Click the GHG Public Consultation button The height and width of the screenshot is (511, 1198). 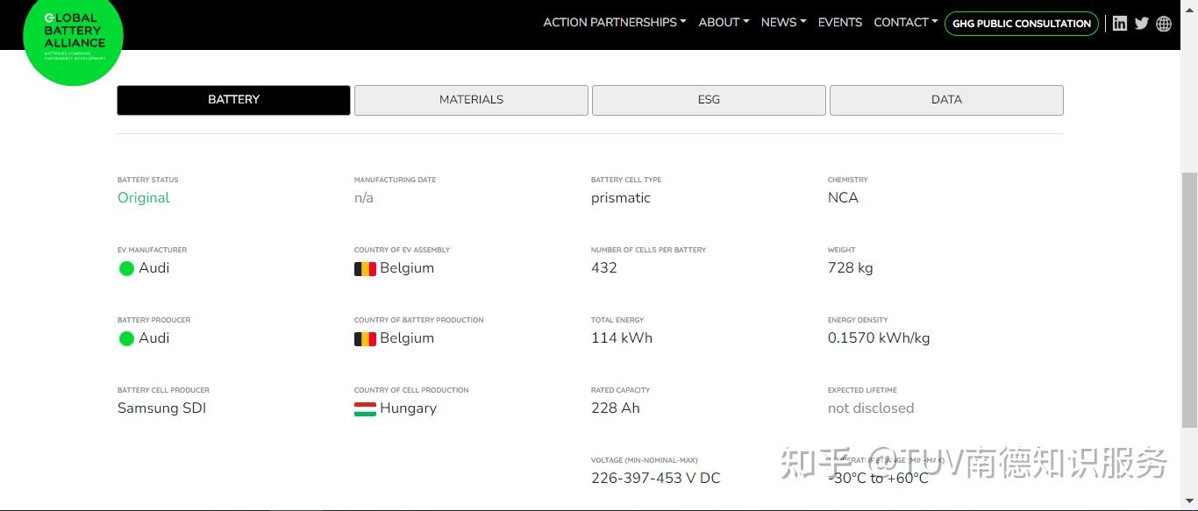(1022, 24)
